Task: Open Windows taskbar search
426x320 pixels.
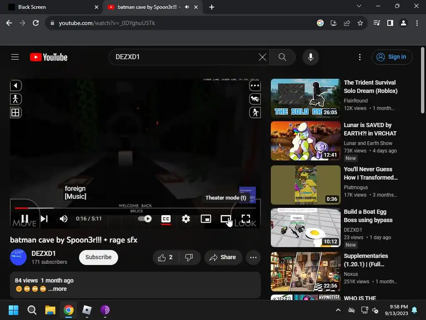Action: click(32, 310)
